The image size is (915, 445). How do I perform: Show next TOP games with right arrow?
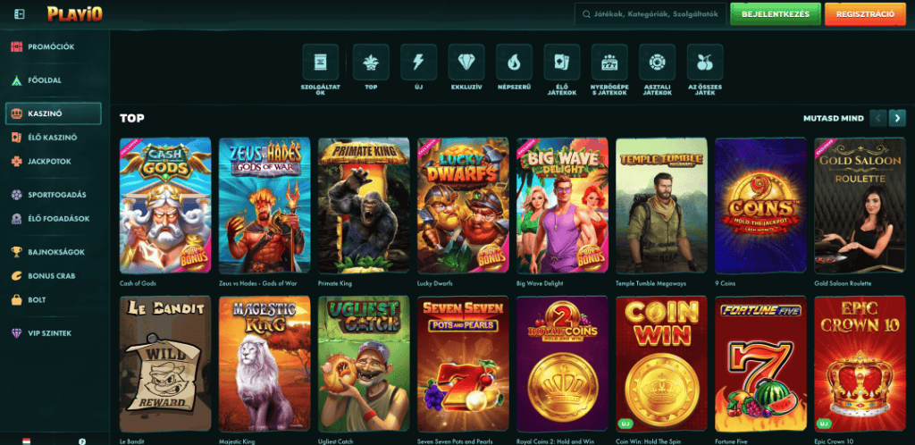pyautogui.click(x=897, y=118)
